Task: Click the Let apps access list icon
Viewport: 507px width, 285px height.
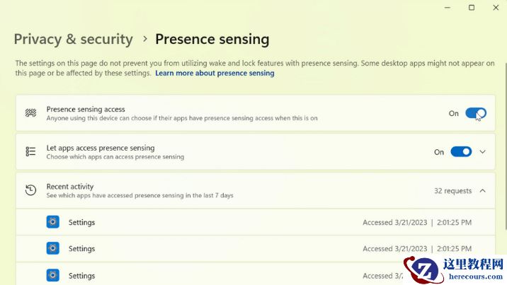Action: point(30,151)
